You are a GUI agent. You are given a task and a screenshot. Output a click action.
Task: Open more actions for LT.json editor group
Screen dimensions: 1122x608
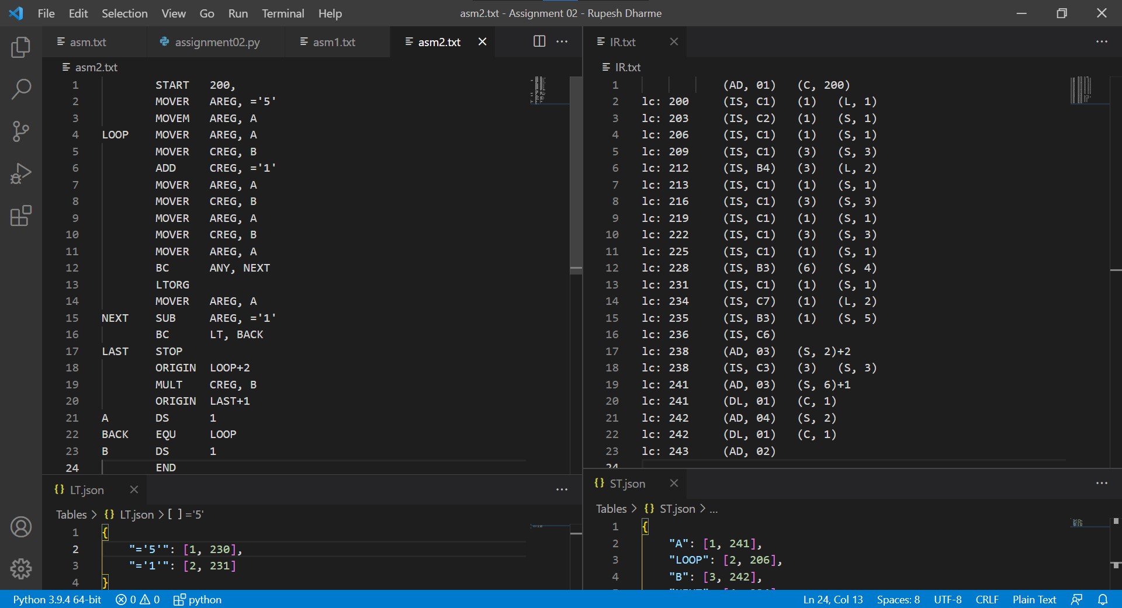(562, 489)
